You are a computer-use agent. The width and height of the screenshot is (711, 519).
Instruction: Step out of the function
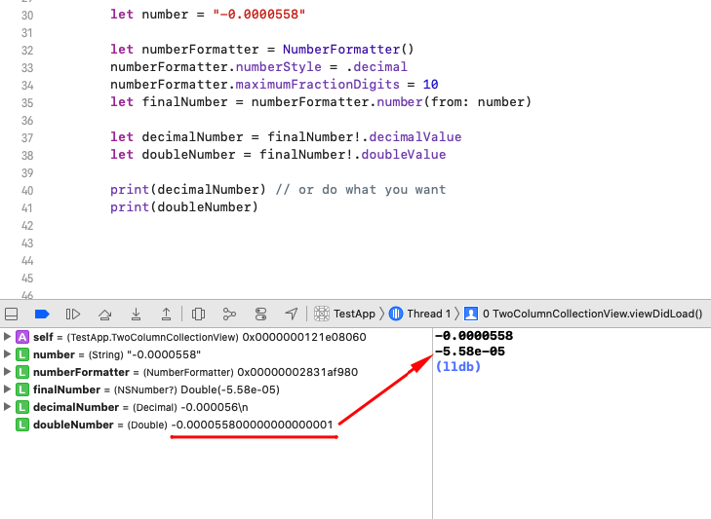167,314
